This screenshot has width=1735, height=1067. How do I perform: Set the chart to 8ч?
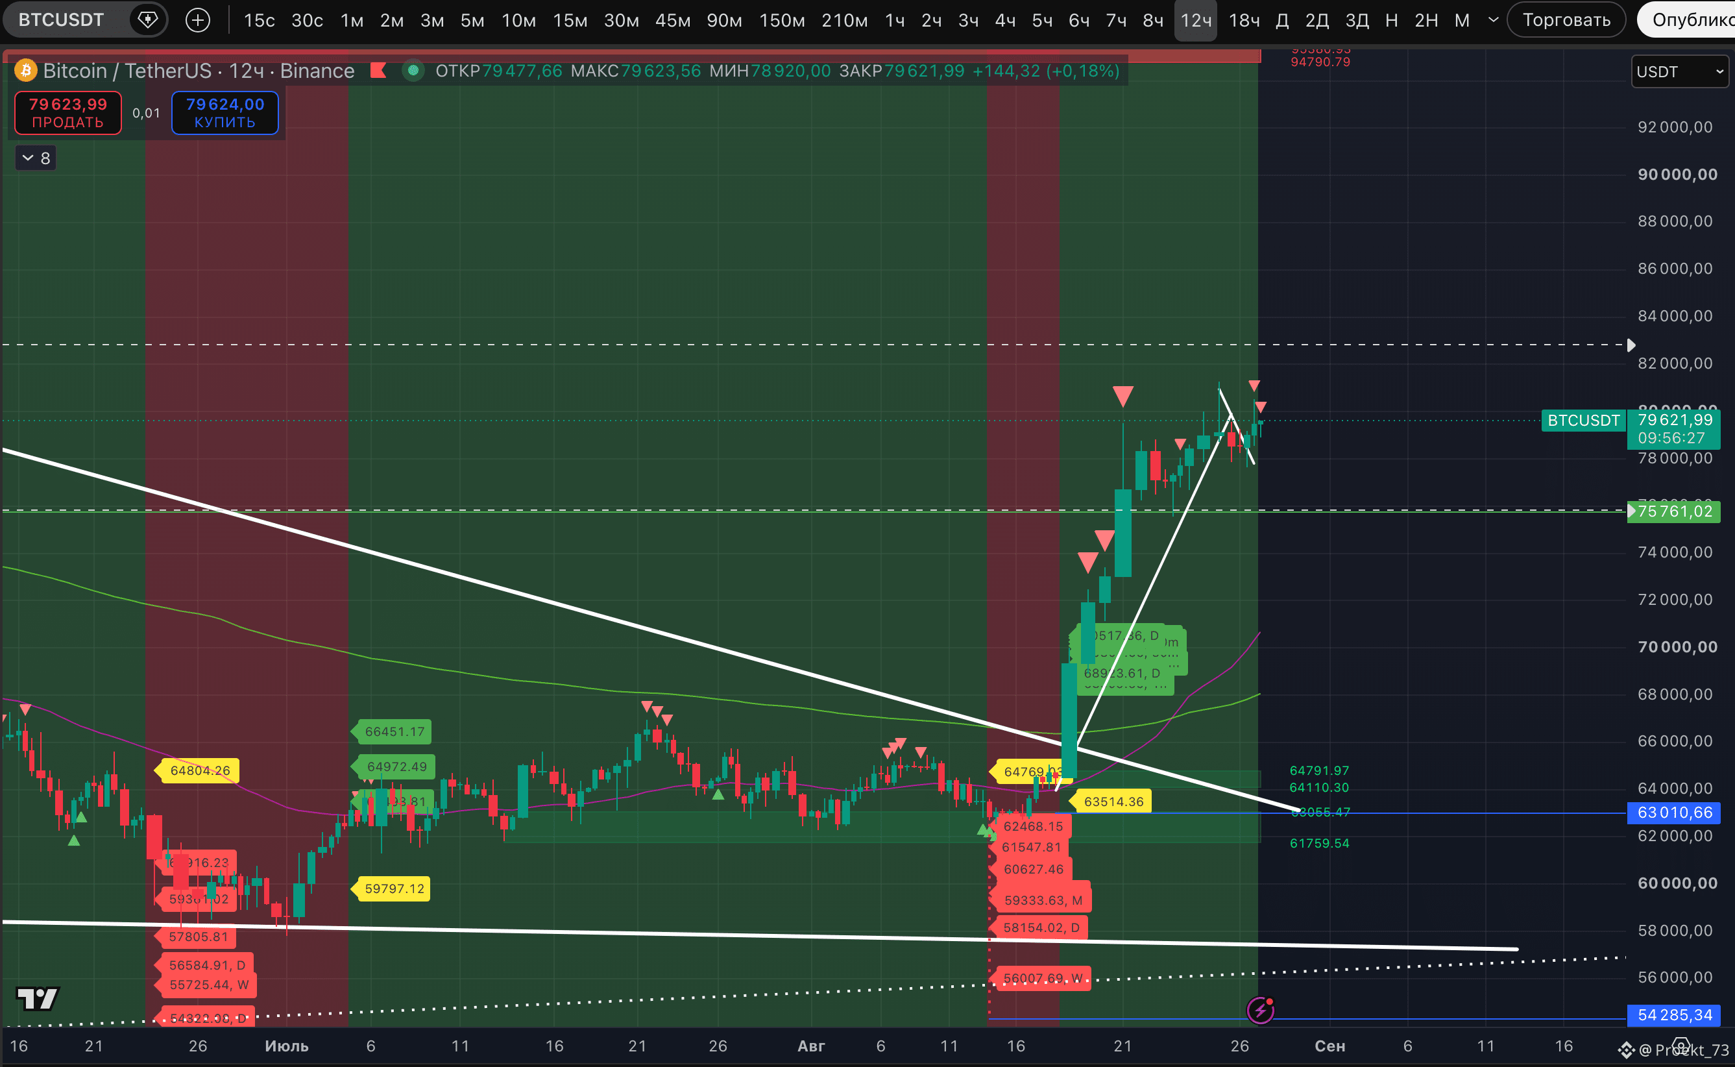(x=1153, y=21)
